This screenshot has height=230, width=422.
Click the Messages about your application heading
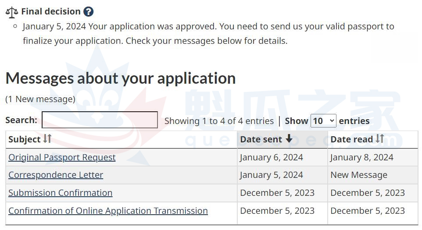tap(121, 78)
